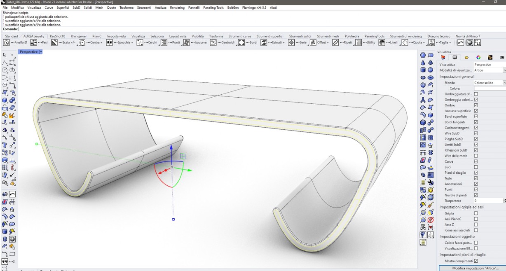Open the display monitor tab icon in Visualizza panel
This screenshot has width=506, height=271.
pyautogui.click(x=455, y=58)
